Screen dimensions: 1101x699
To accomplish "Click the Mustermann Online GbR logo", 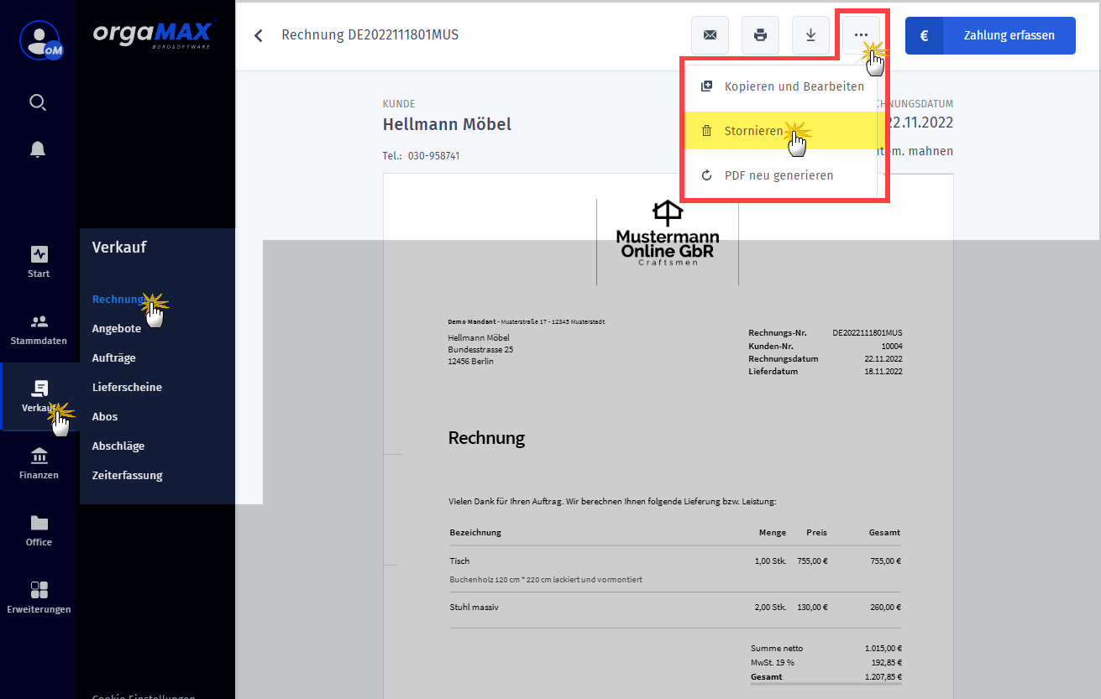I will (x=668, y=233).
